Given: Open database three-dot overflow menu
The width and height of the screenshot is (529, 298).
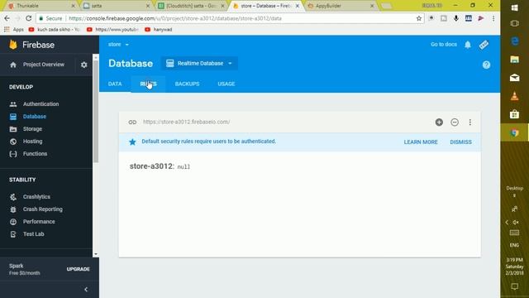Looking at the screenshot, I should tap(470, 123).
